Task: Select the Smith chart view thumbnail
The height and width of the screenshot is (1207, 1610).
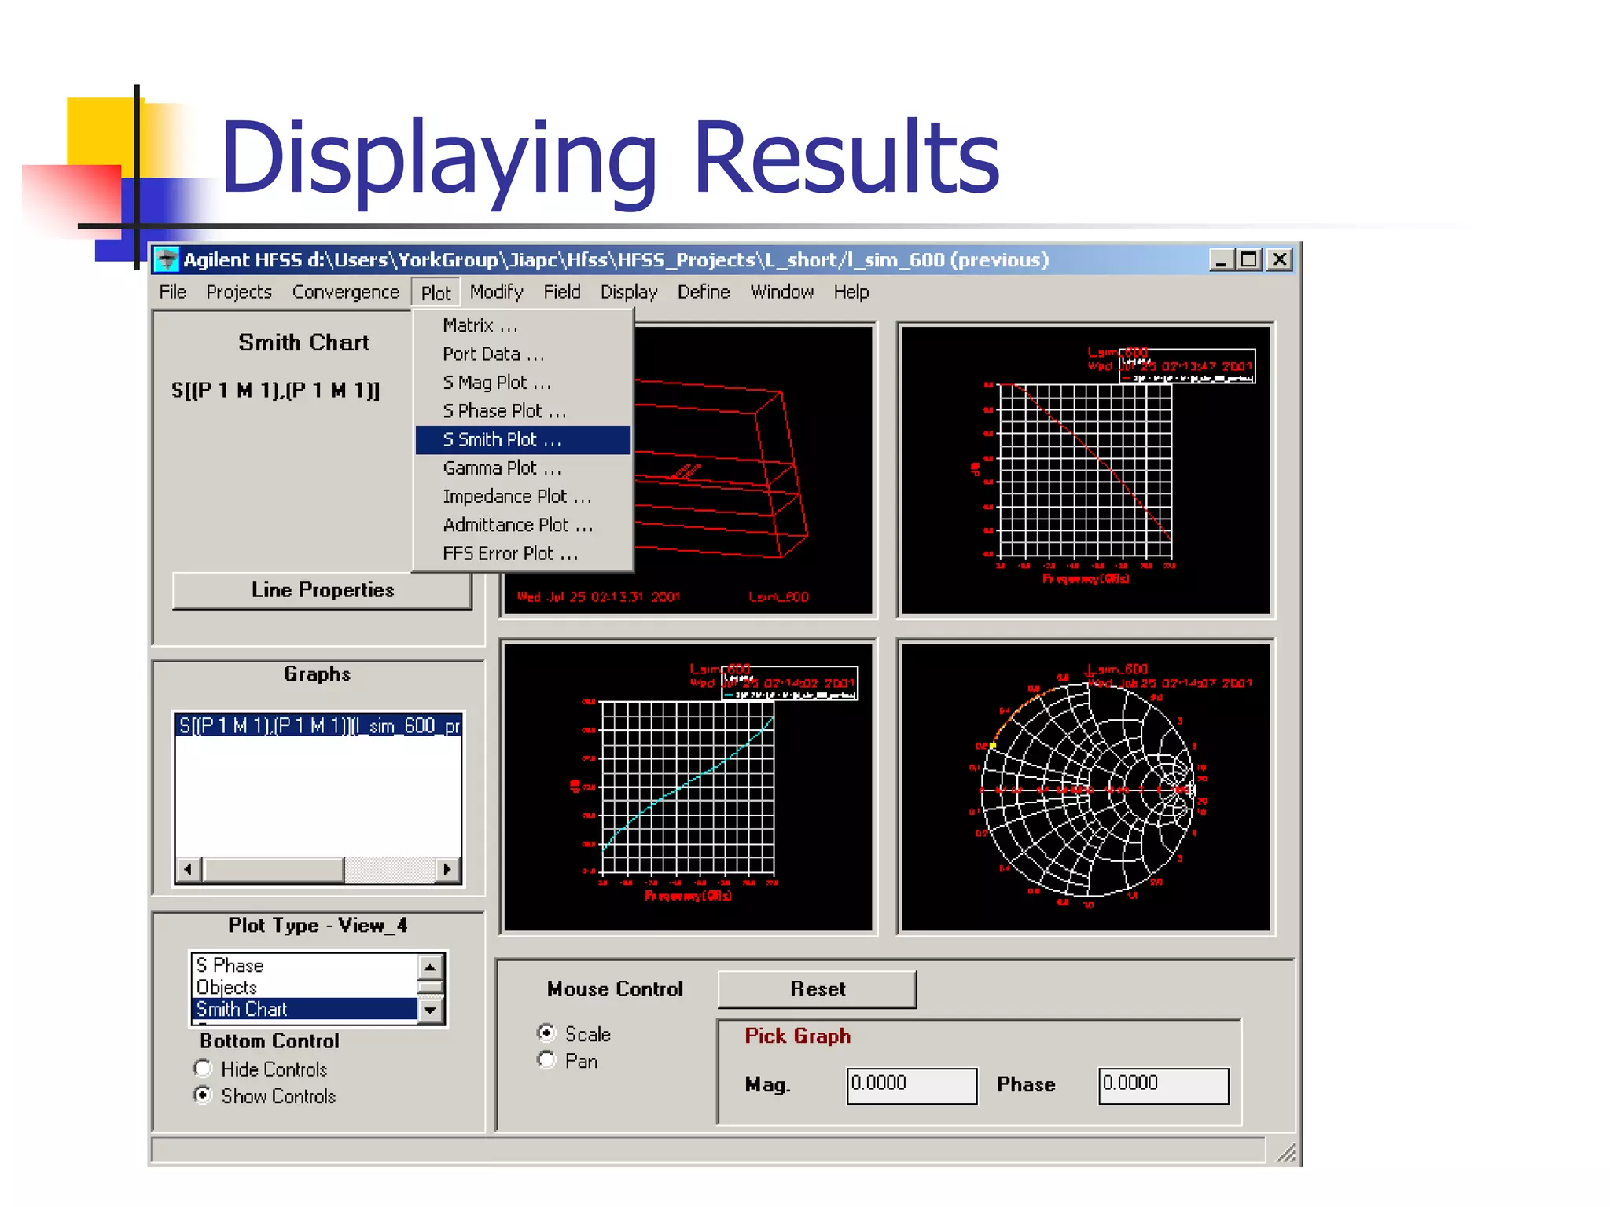Action: click(1085, 787)
